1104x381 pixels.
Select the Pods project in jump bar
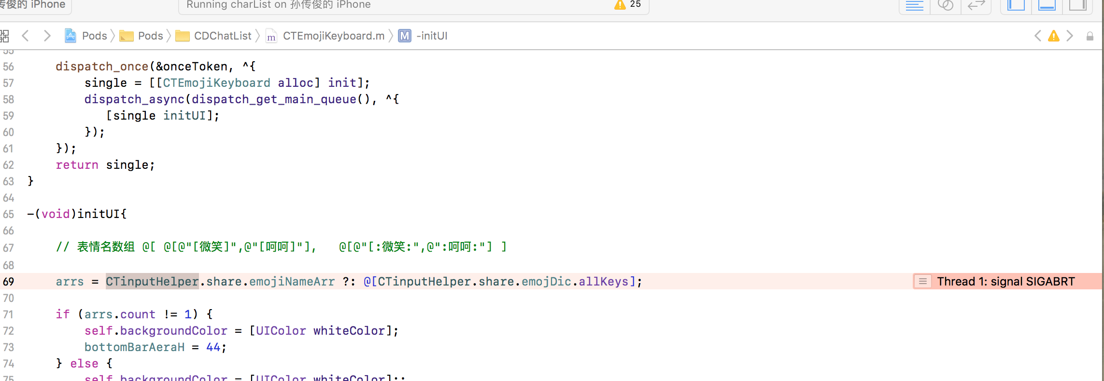[86, 36]
